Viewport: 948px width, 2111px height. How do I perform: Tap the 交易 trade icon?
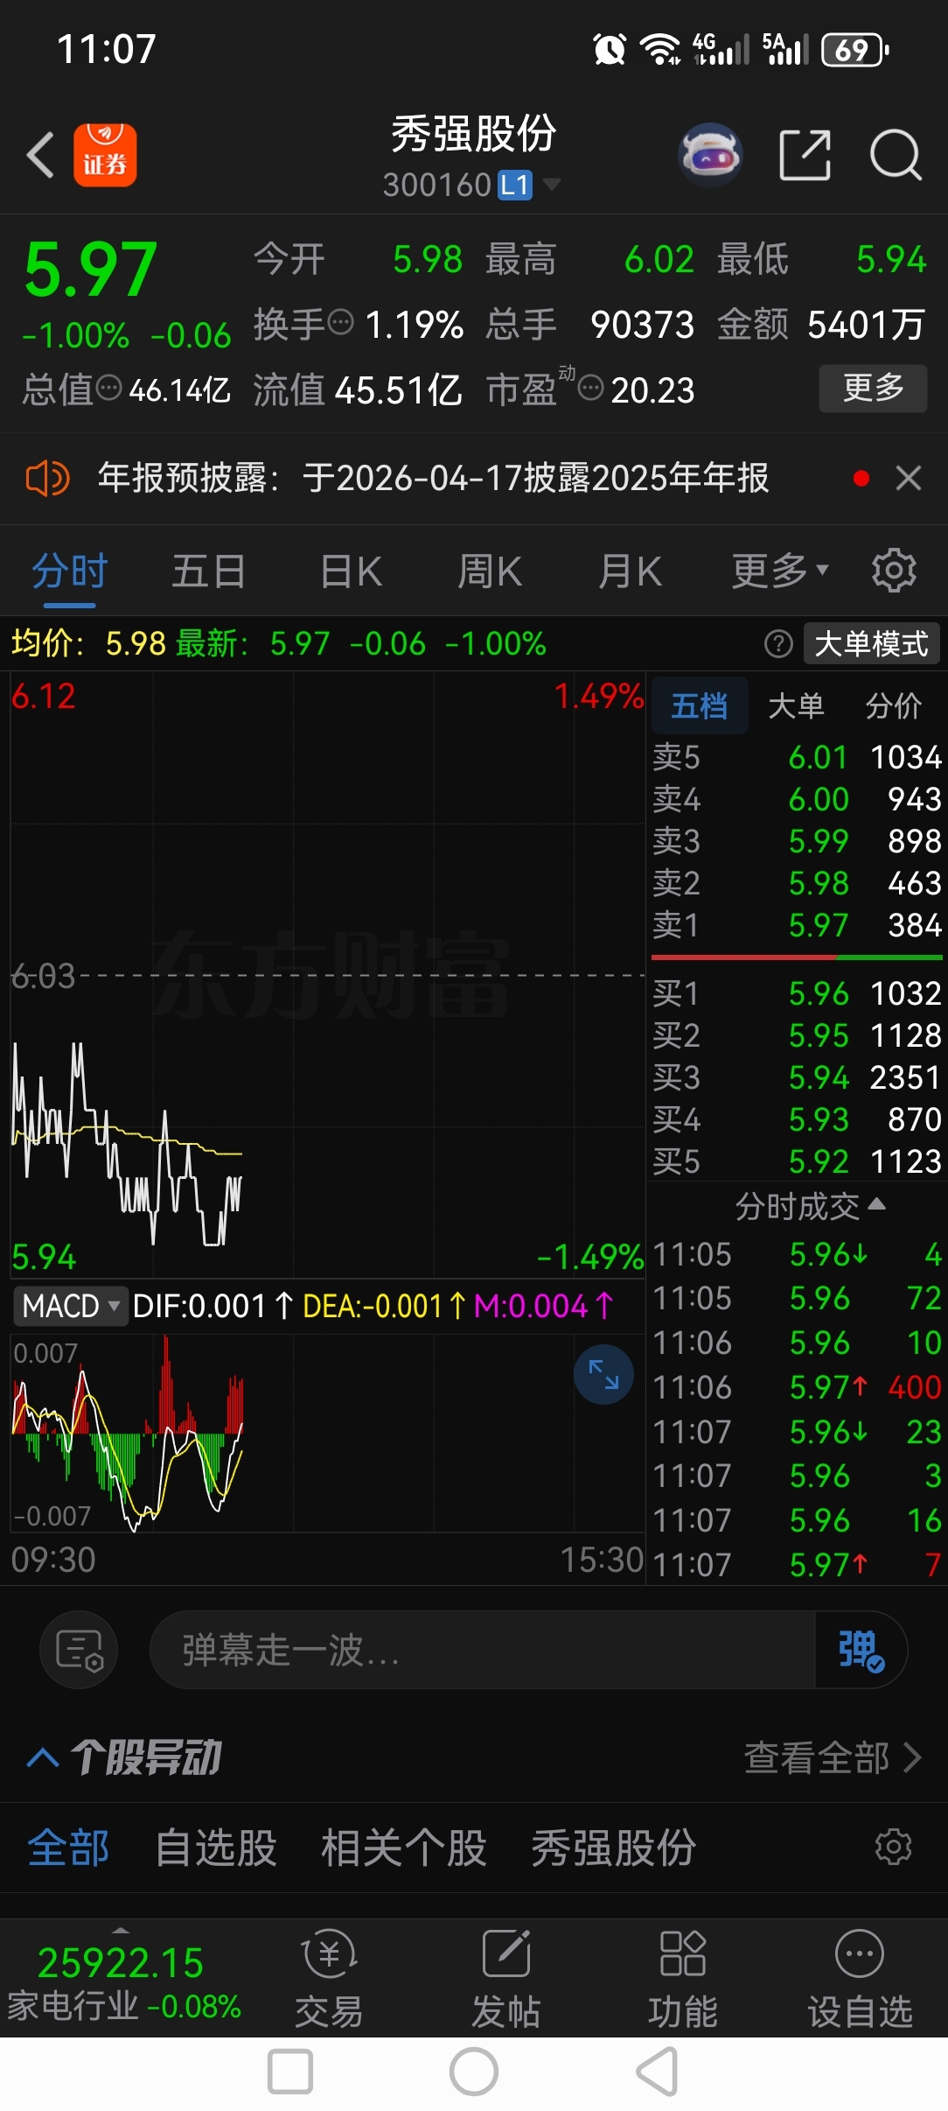[329, 1980]
